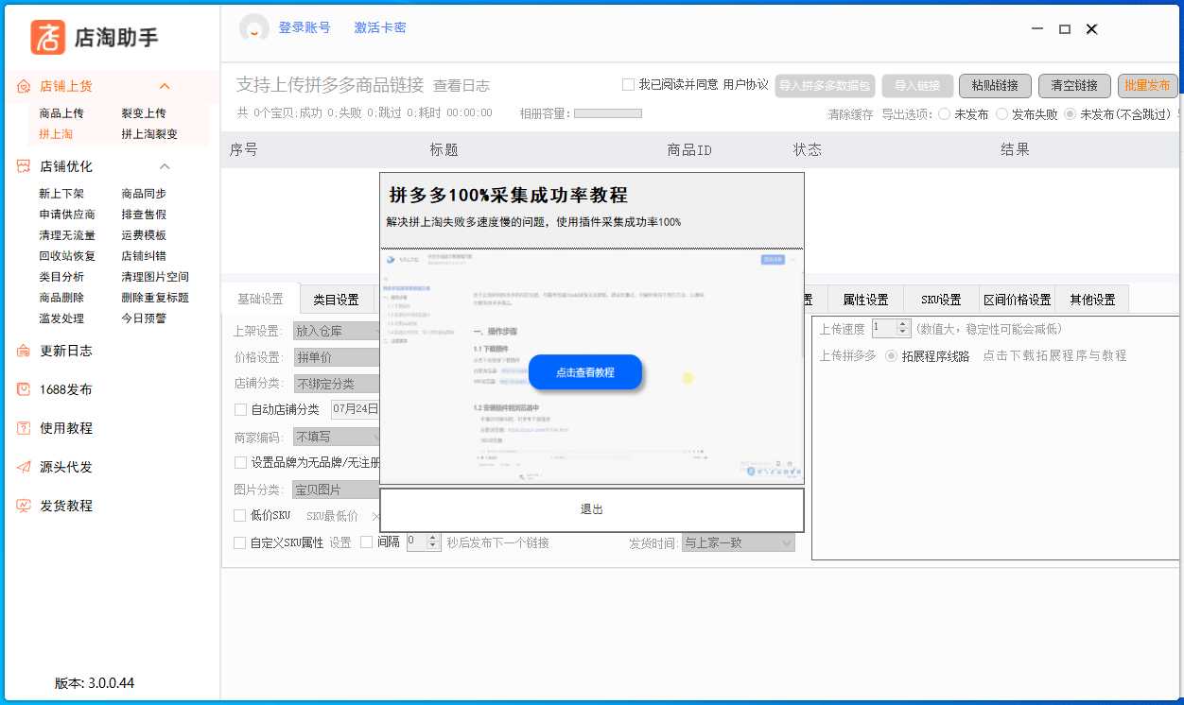Click the 店铺上货 shop icon in sidebar
The height and width of the screenshot is (705, 1184).
24,86
